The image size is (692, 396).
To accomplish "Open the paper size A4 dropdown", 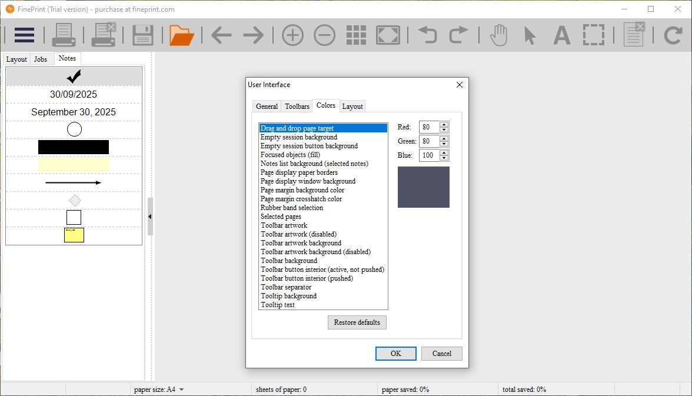I will pos(181,390).
